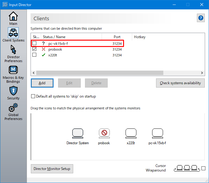Image resolution: width=209 pixels, height=183 pixels.
Task: Select the x220t monitor icon
Action: pyautogui.click(x=131, y=133)
